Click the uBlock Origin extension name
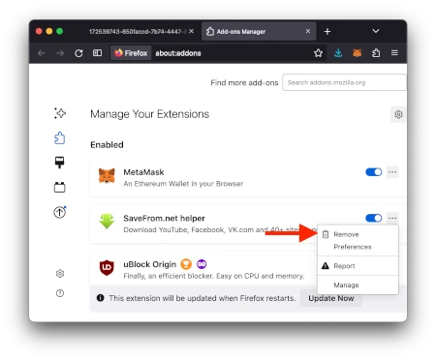Viewport: 436px width, 360px height. [x=150, y=264]
